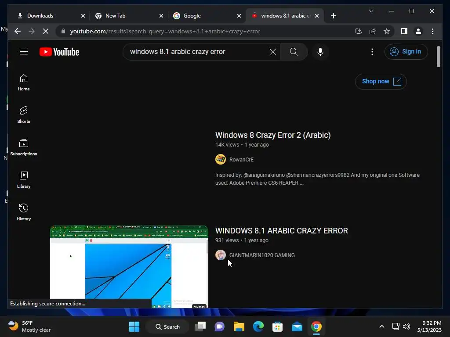Open the Chrome side panel
This screenshot has height=337, width=450.
pos(404,31)
